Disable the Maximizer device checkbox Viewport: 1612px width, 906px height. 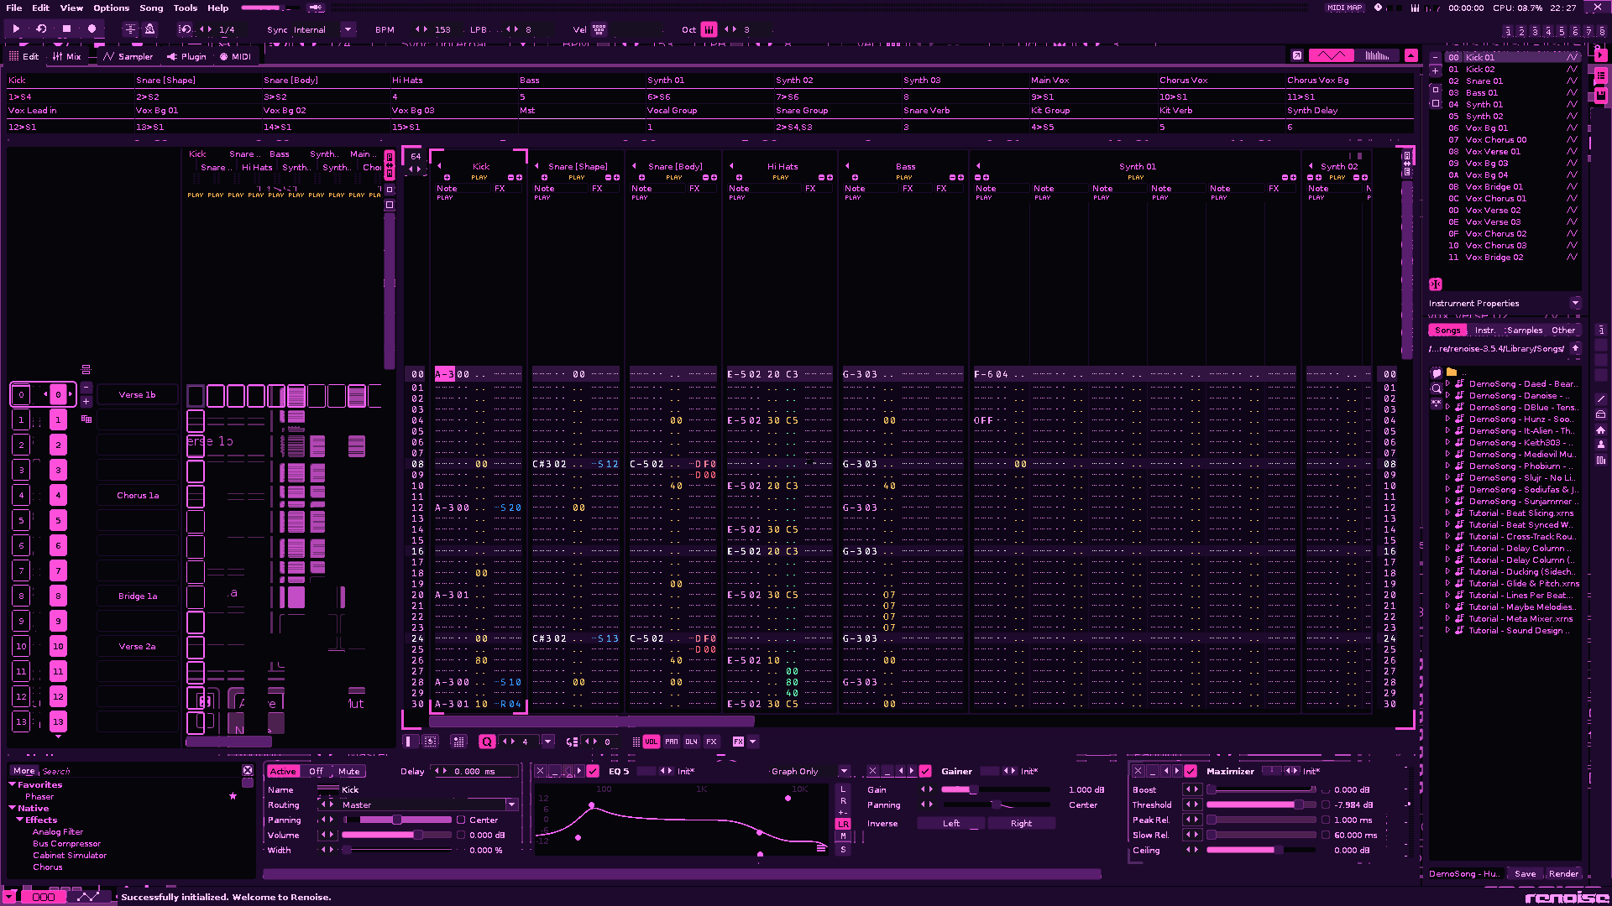1191,771
